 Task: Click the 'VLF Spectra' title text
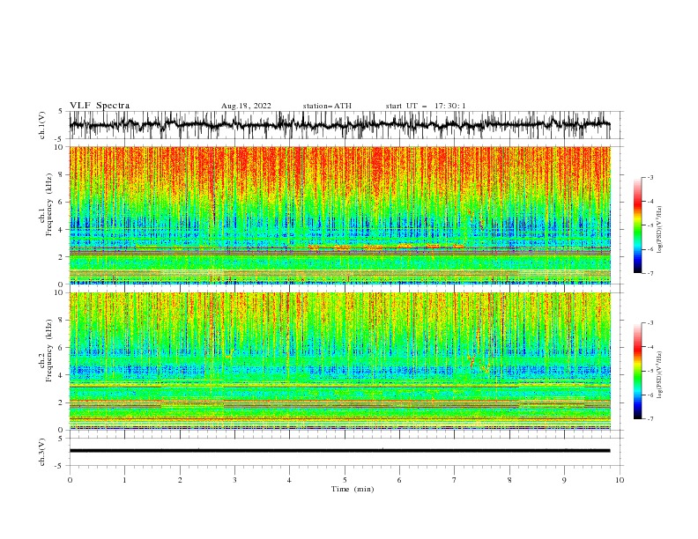click(x=100, y=106)
